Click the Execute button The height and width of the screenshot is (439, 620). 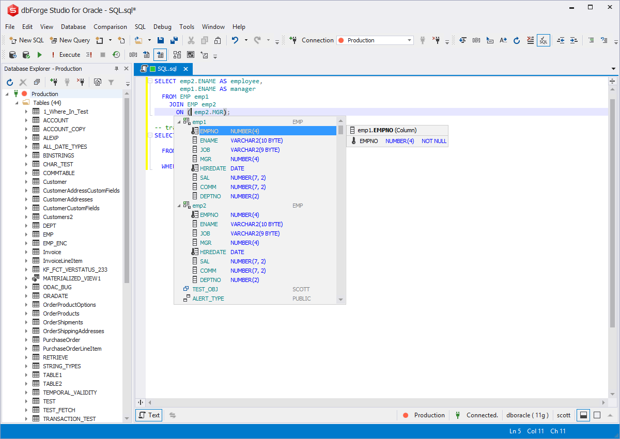click(65, 55)
